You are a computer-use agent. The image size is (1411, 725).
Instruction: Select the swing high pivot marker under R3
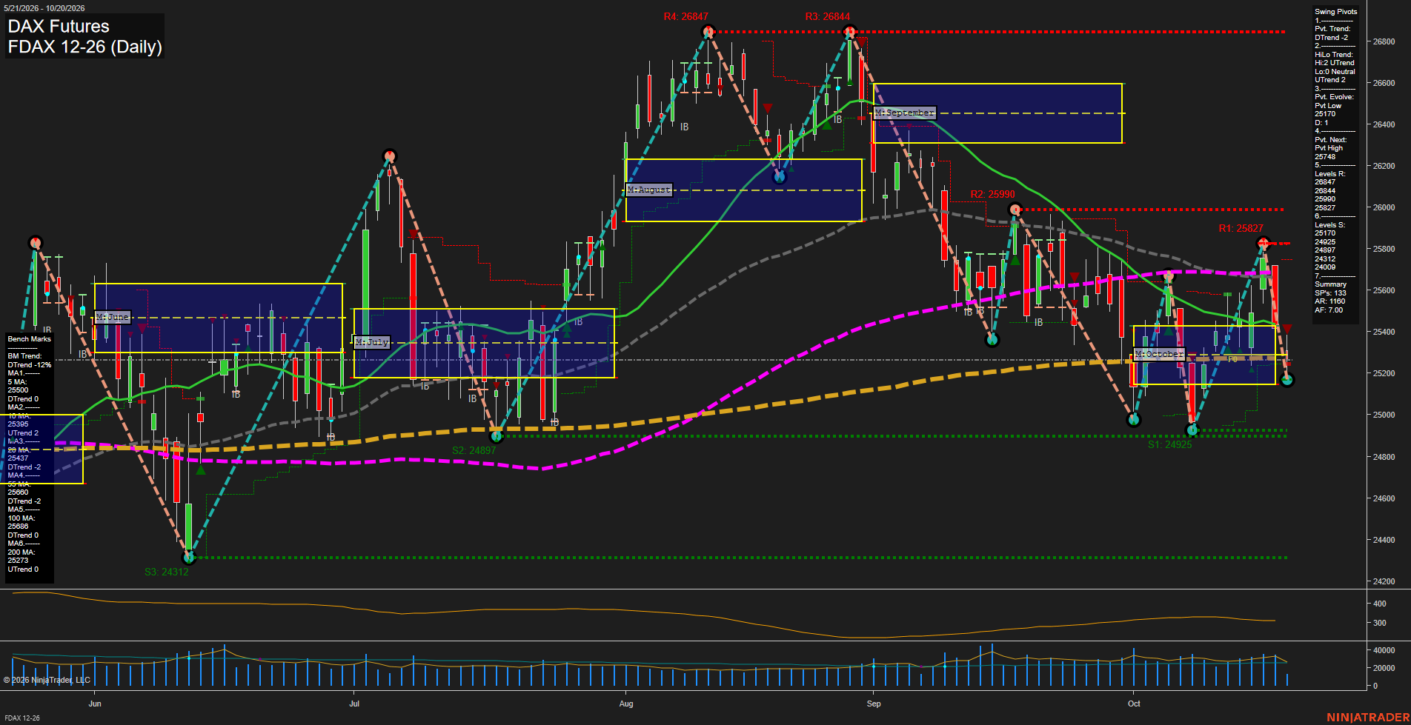coord(850,32)
